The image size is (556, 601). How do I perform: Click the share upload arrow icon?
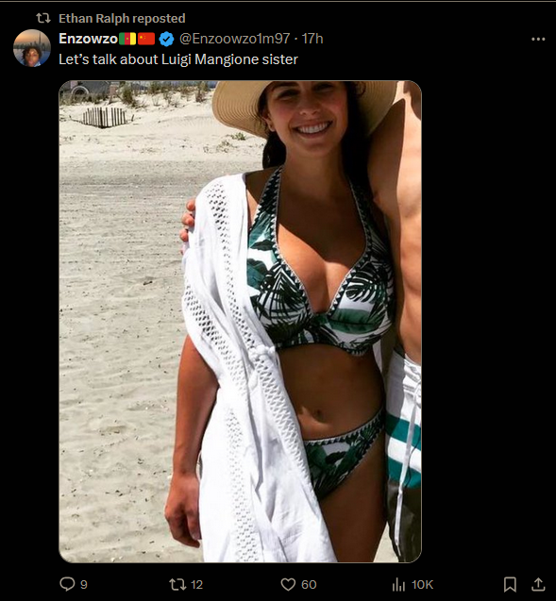point(538,584)
